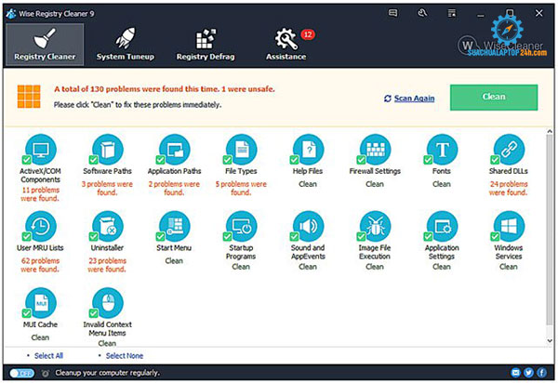Open the Sound and AppEvents category icon
The width and height of the screenshot is (558, 383).
click(309, 226)
